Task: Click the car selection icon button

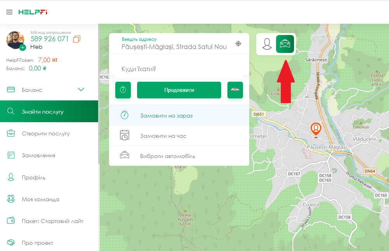Action: click(x=235, y=90)
